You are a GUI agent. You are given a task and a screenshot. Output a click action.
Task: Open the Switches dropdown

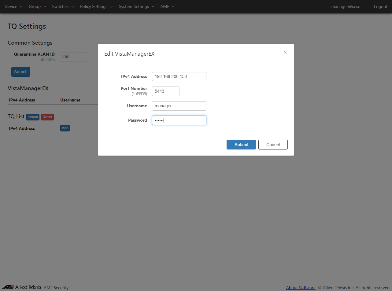point(63,6)
